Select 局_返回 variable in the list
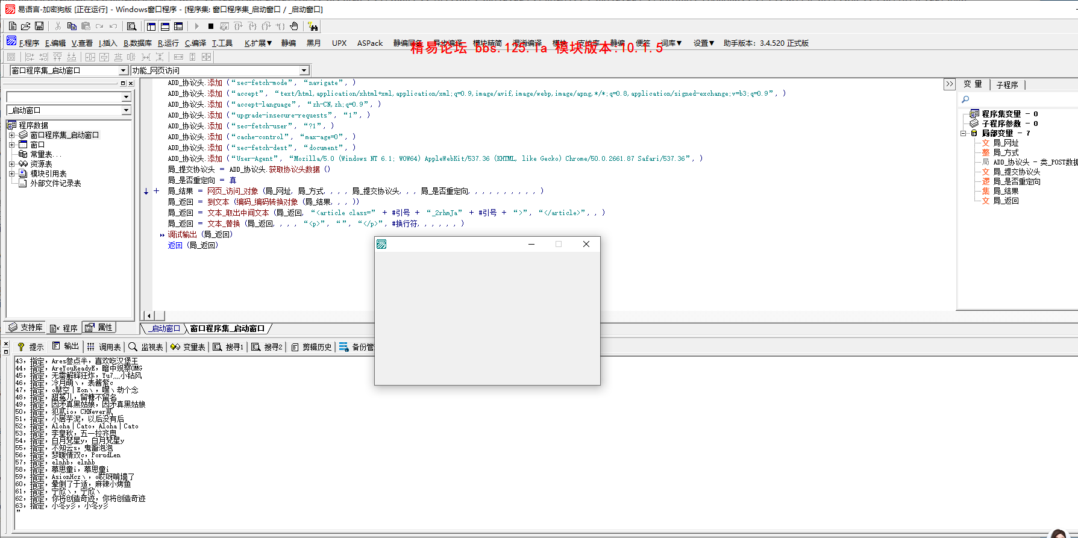Image resolution: width=1078 pixels, height=538 pixels. pyautogui.click(x=1006, y=201)
